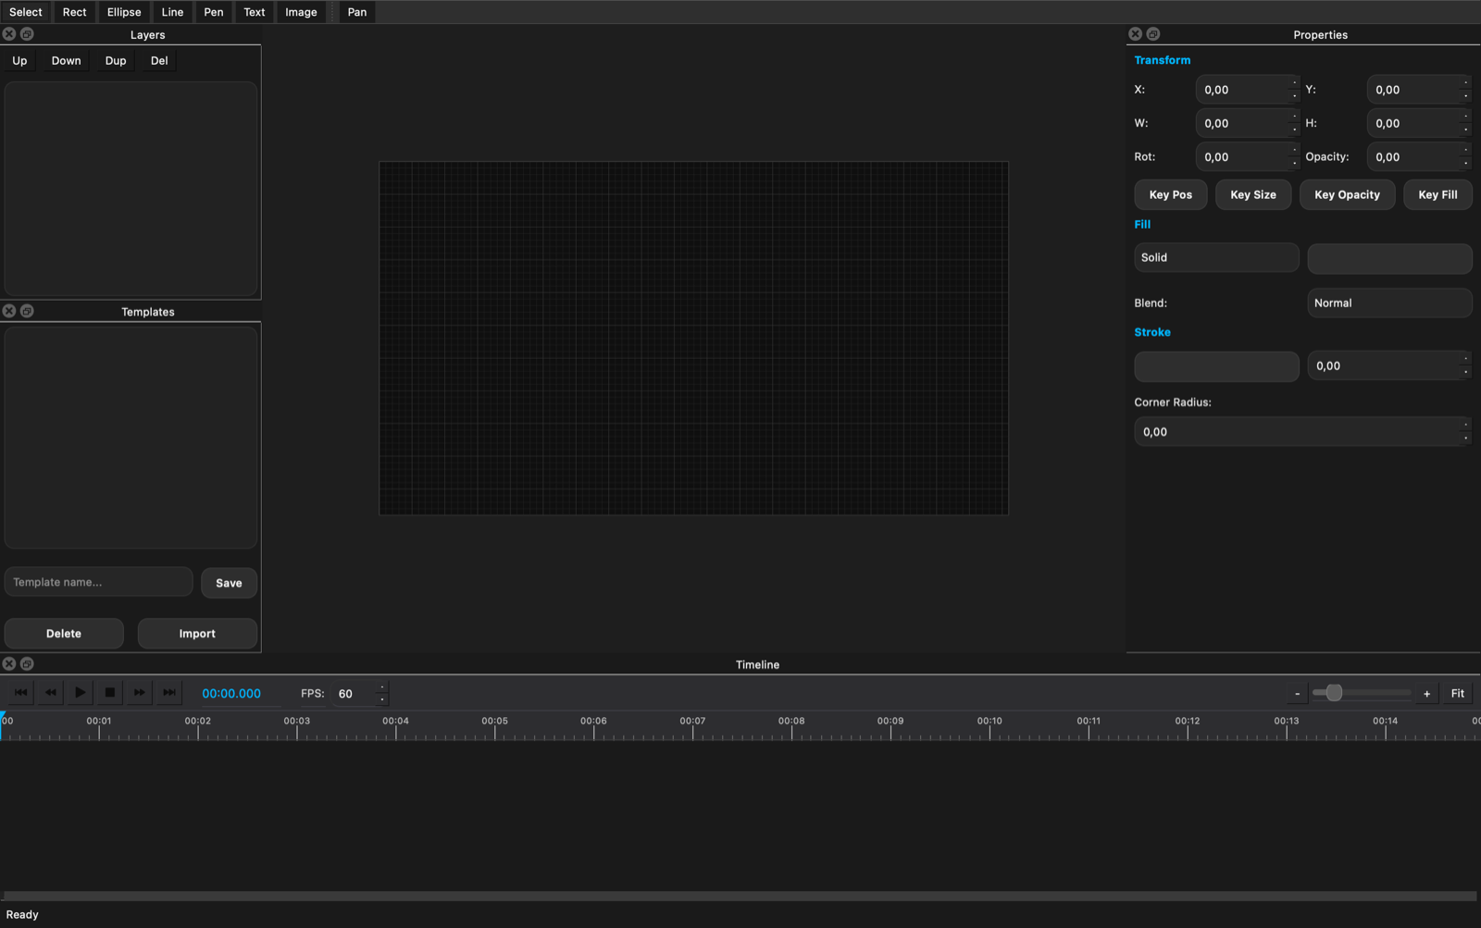Switch to the Line tool
Screen dimensions: 1481x928
[172, 12]
